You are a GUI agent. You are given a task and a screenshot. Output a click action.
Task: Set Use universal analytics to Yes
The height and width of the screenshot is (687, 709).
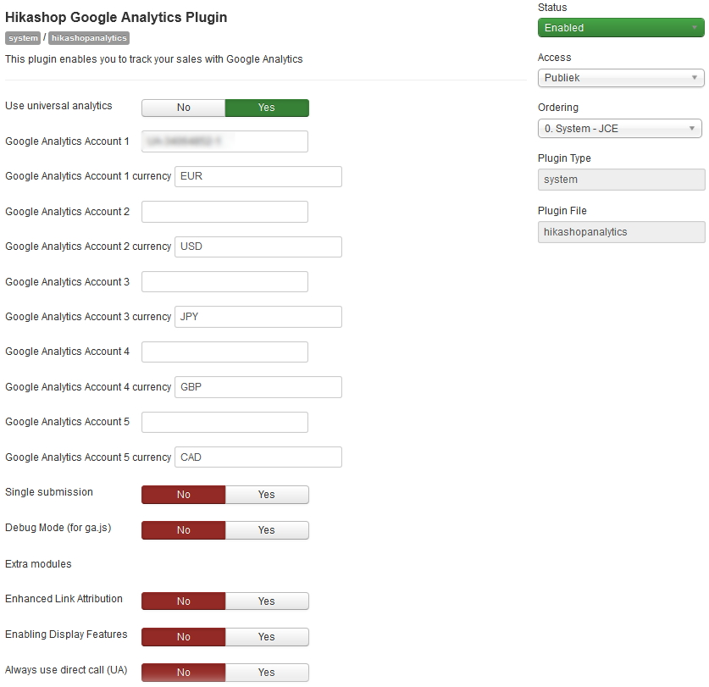(267, 108)
